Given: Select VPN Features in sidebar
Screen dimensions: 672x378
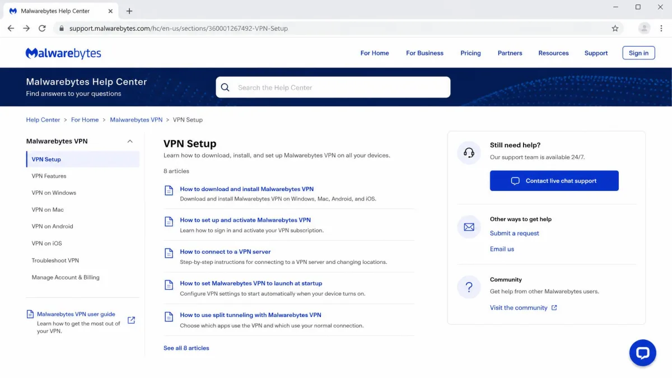Looking at the screenshot, I should [49, 176].
